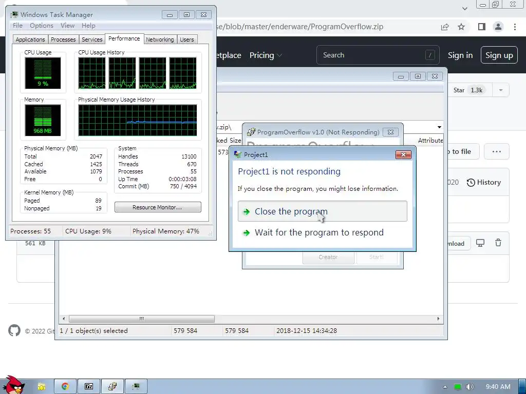Click the Commit (MB) value 750 / 4094
Image resolution: width=526 pixels, height=394 pixels.
click(183, 186)
